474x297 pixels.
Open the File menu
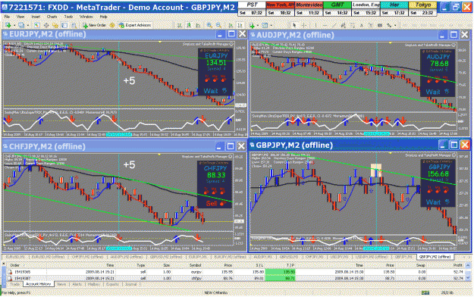[x=7, y=17]
